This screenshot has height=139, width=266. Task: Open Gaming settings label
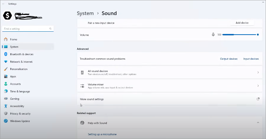[15, 99]
